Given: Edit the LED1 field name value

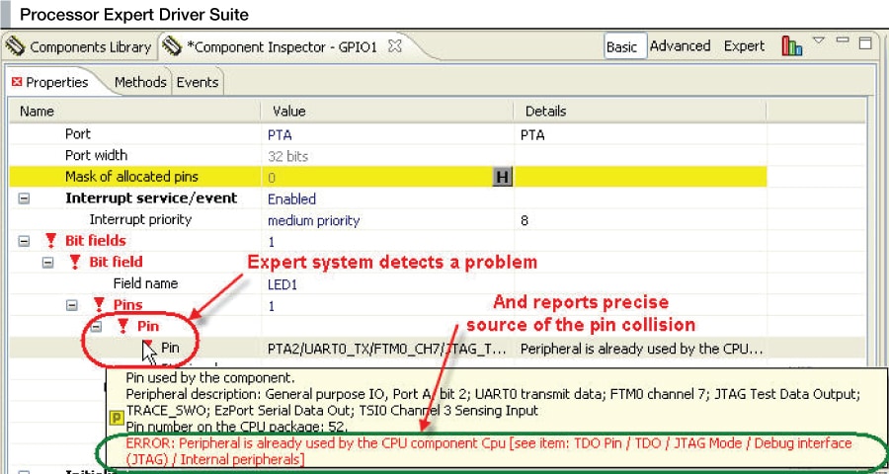Looking at the screenshot, I should (283, 283).
